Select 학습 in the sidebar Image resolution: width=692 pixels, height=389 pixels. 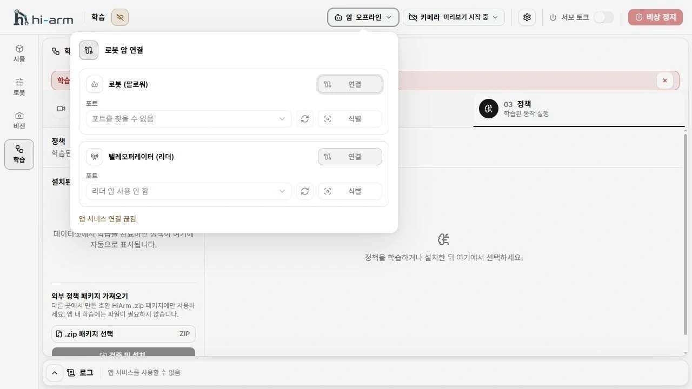tap(19, 155)
